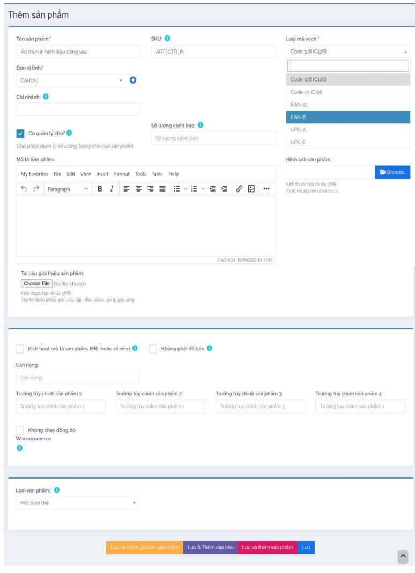Click into the 'Cân nặng' input field
The height and width of the screenshot is (573, 415).
77,378
